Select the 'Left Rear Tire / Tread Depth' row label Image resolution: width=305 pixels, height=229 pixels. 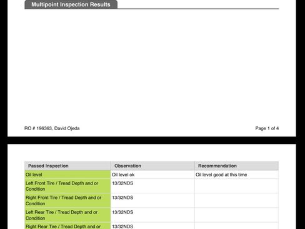point(67,215)
